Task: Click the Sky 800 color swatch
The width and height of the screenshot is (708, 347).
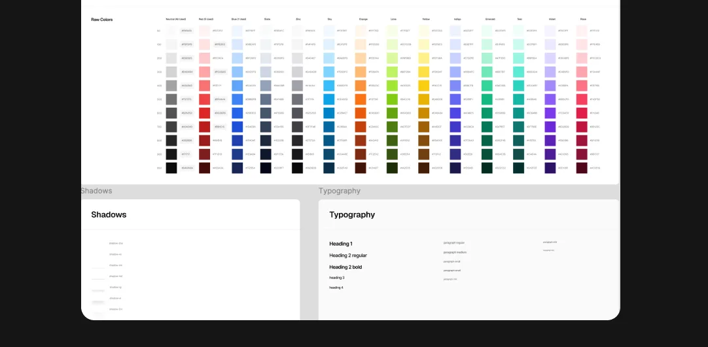Action: 328,140
